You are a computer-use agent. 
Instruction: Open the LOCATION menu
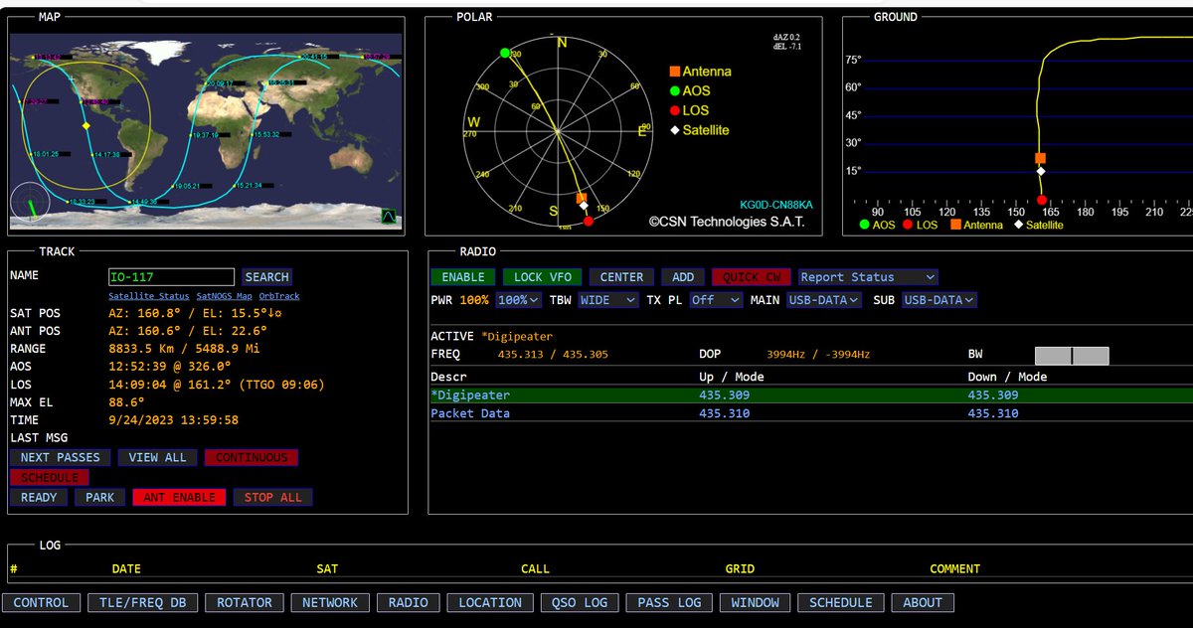pos(490,603)
